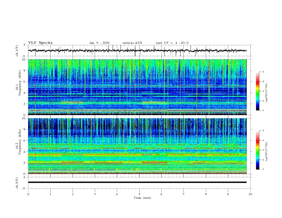Click the ch.2 spectrogram color scale bar

pyautogui.click(x=257, y=150)
